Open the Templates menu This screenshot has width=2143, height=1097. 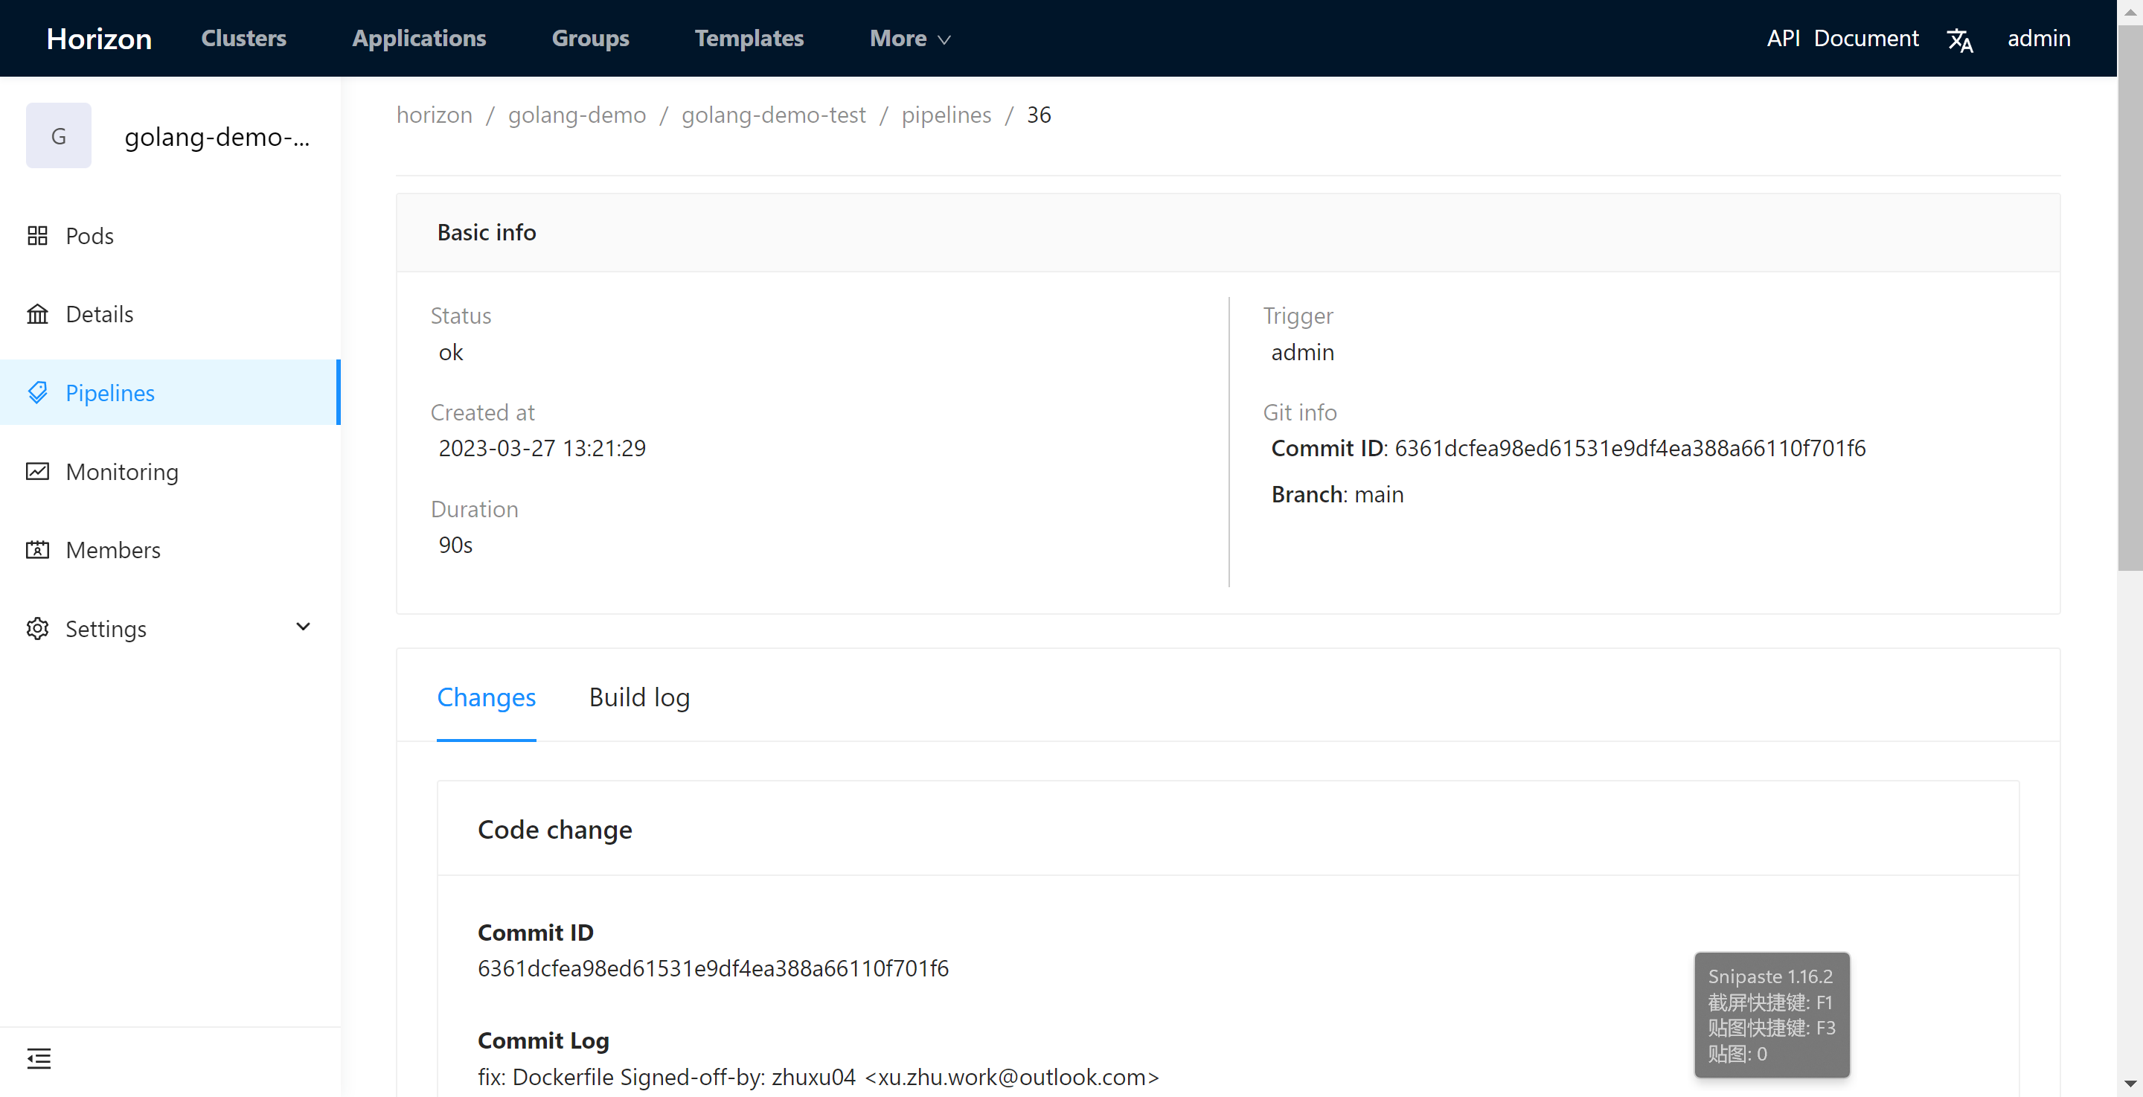pos(748,38)
